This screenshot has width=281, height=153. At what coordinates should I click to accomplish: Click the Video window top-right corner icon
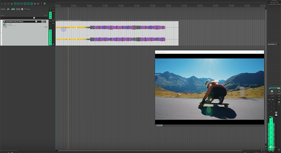(x=263, y=52)
